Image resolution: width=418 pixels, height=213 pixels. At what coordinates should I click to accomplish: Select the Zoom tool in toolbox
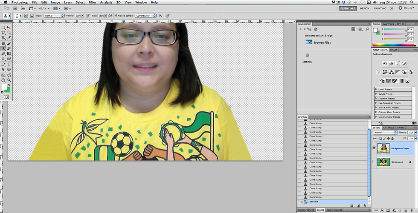pyautogui.click(x=9, y=80)
